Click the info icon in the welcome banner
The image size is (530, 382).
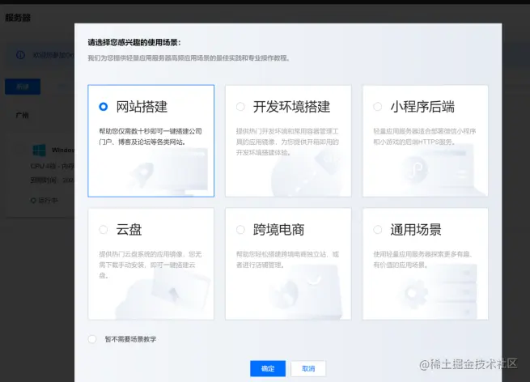point(20,55)
